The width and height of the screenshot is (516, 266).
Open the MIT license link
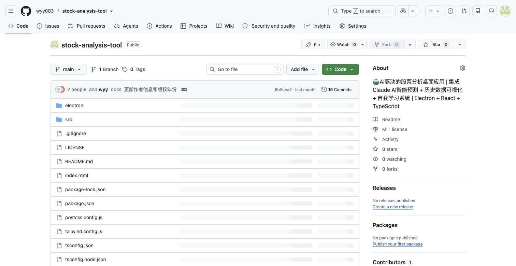point(395,129)
